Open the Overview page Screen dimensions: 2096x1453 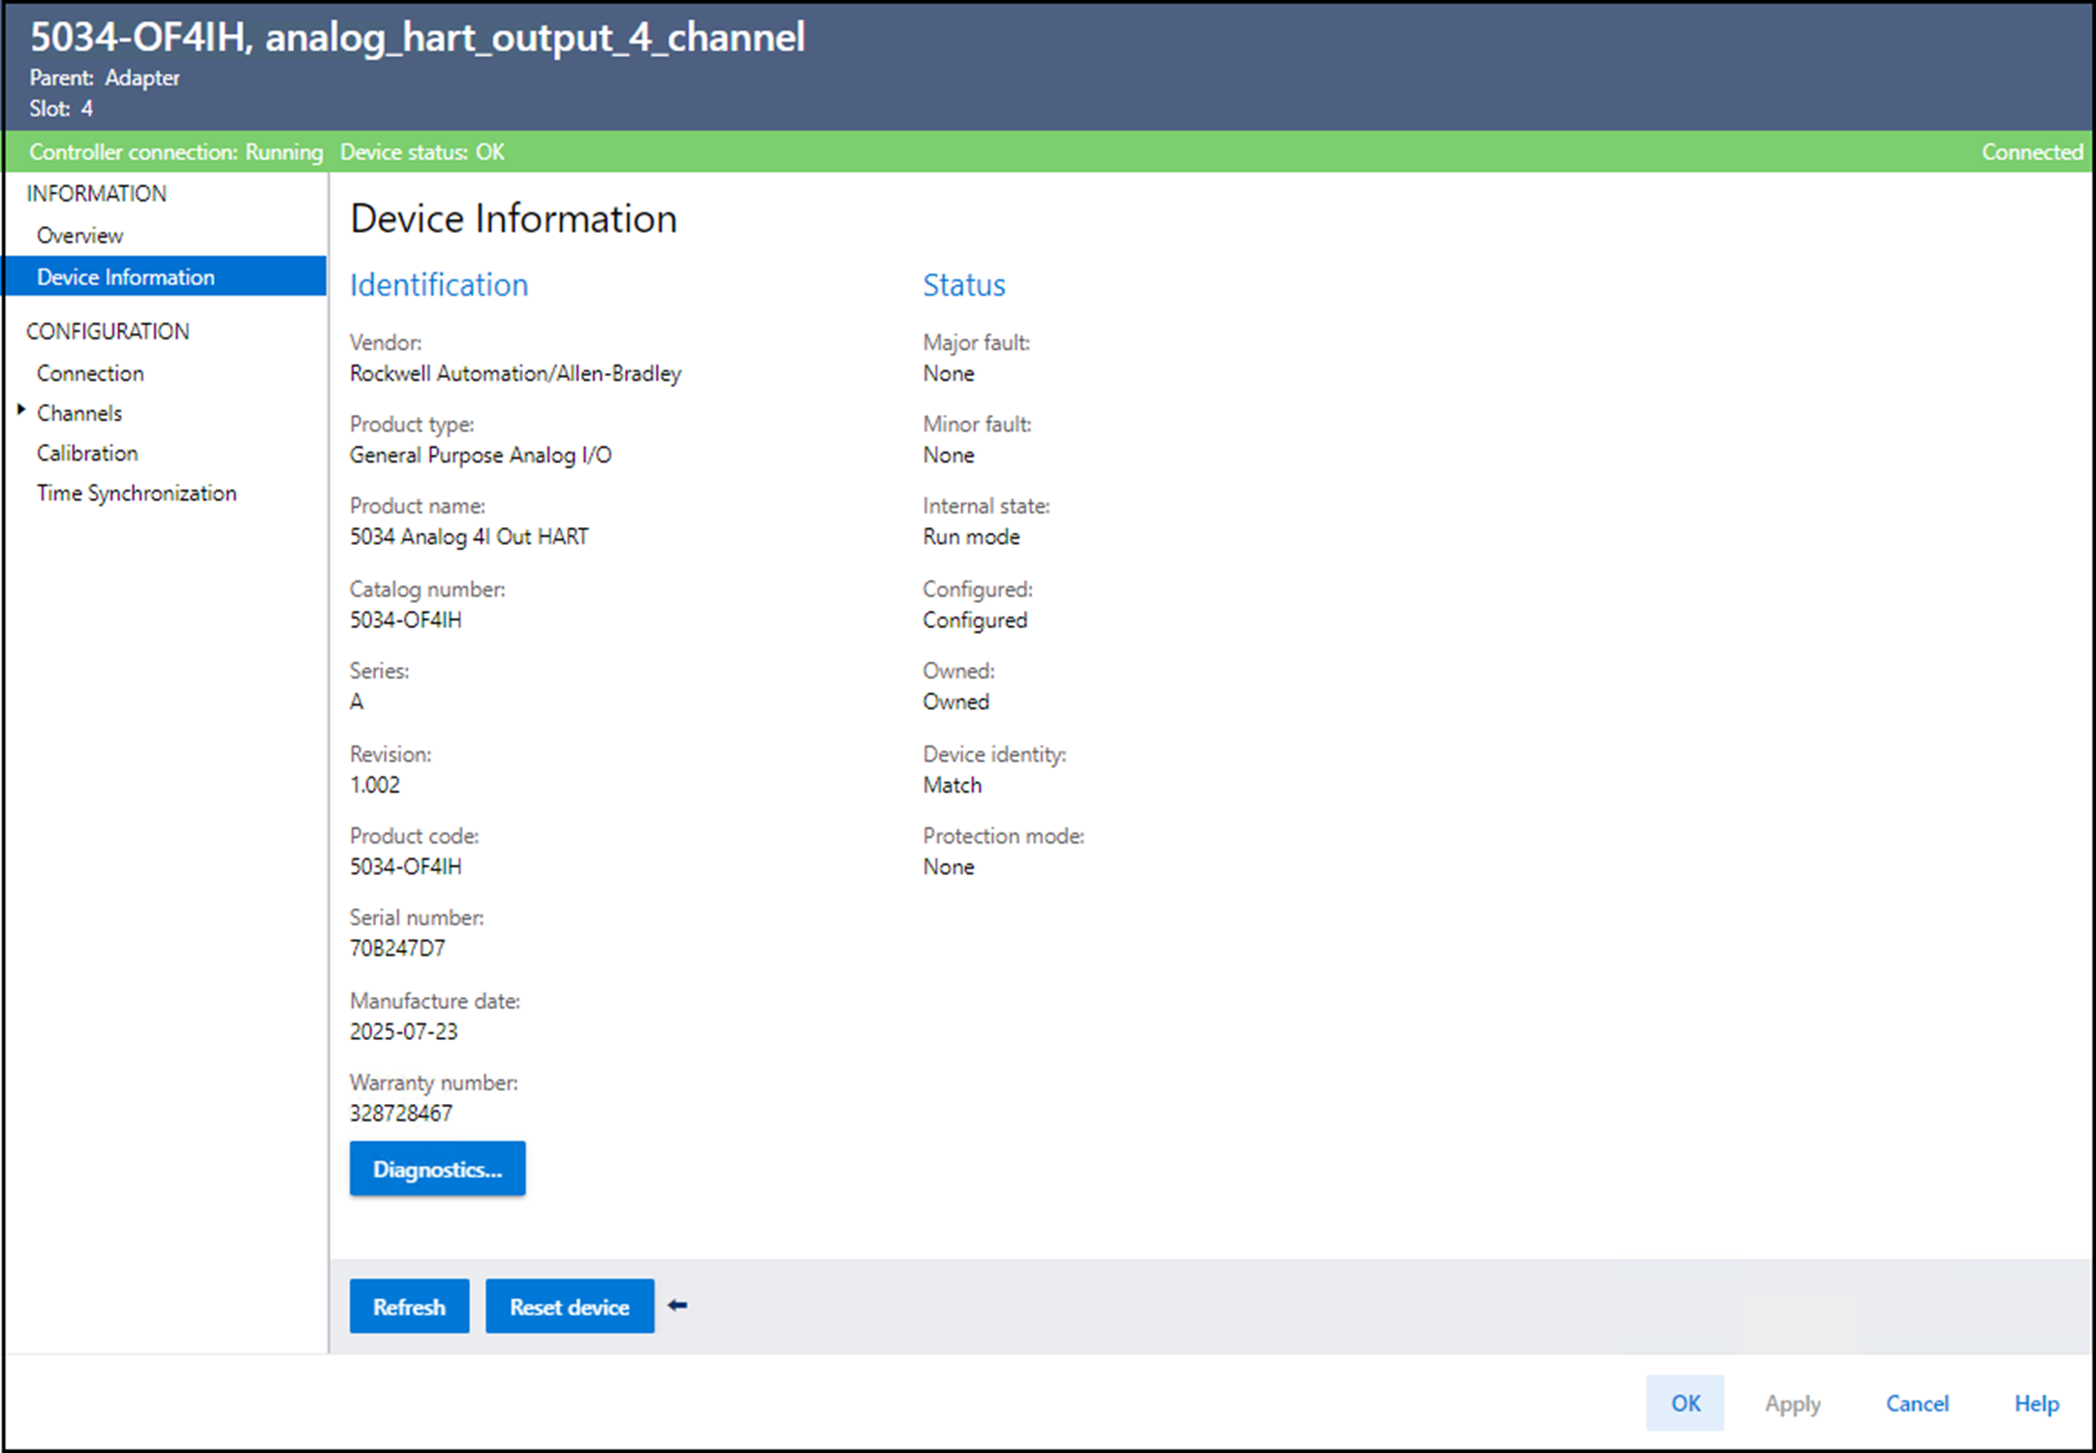79,236
